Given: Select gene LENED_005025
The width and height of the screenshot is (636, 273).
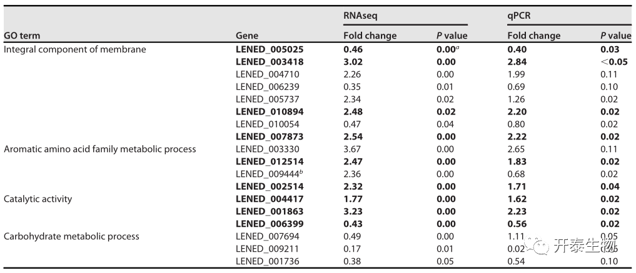Looking at the screenshot, I should (270, 49).
